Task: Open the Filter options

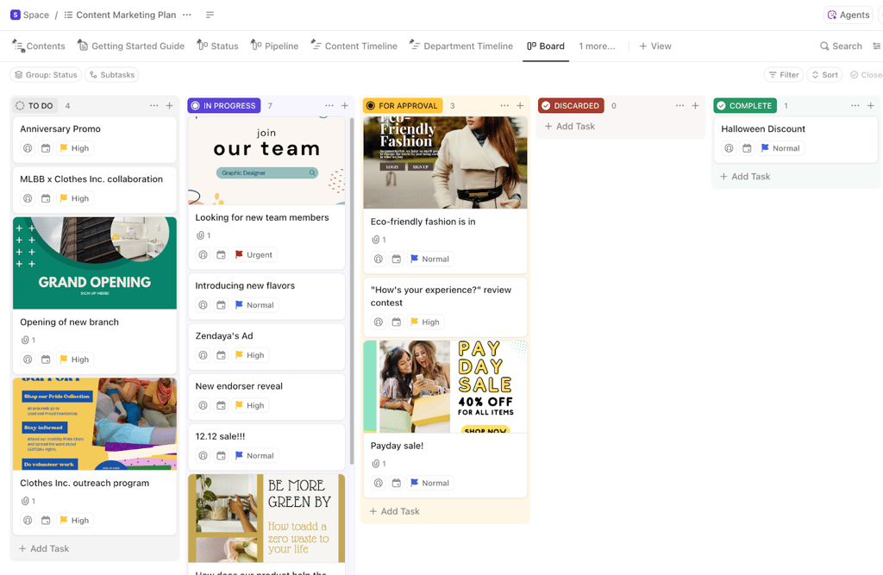Action: point(784,75)
